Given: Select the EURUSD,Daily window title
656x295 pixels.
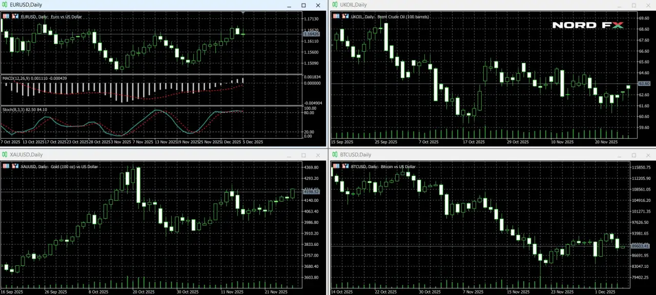Looking at the screenshot, I should [26, 5].
